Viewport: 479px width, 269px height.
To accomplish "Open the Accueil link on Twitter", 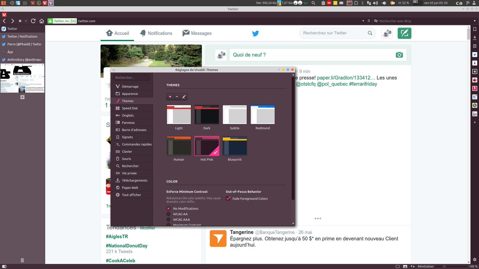I will coord(117,33).
